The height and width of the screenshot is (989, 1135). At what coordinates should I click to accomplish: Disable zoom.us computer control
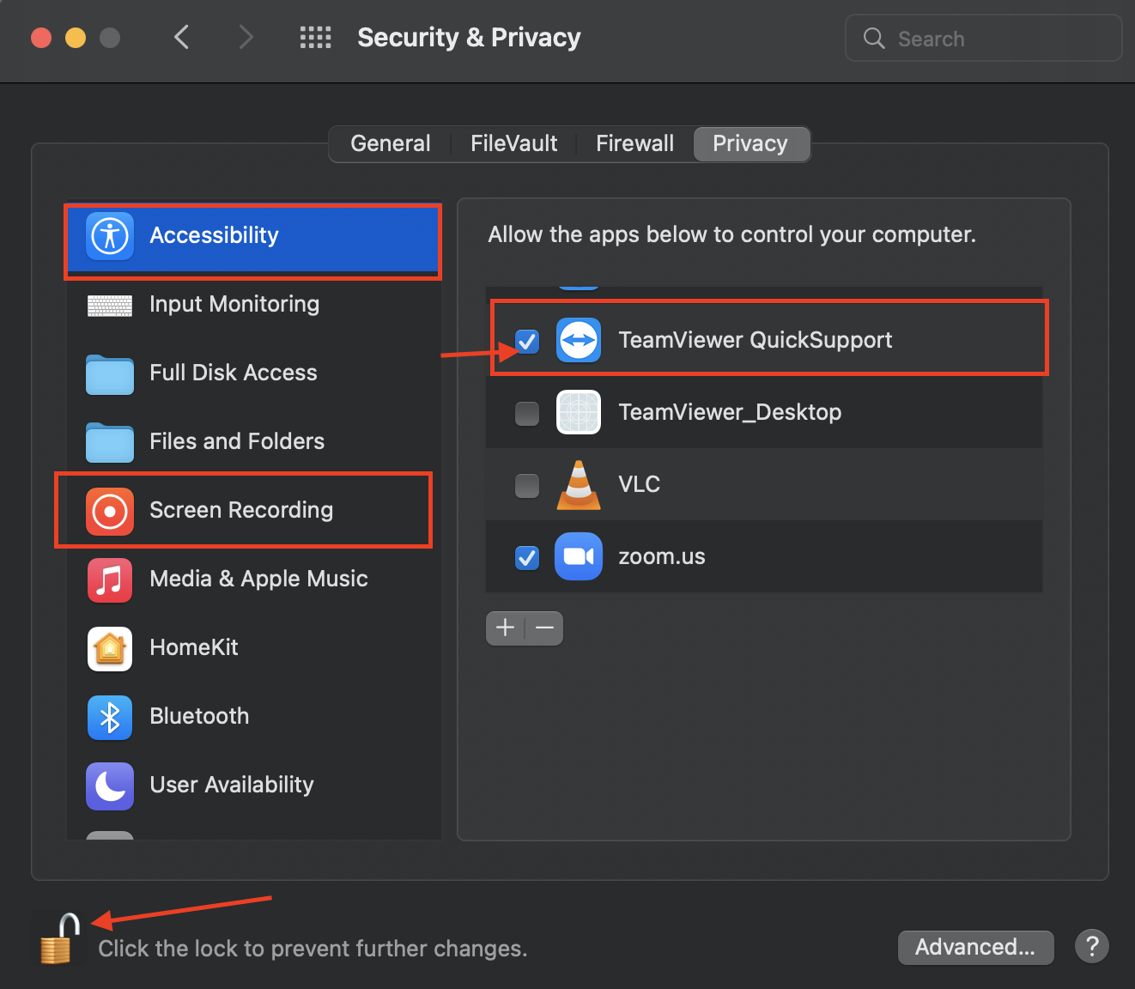tap(526, 557)
